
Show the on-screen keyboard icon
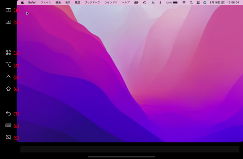pos(9,125)
